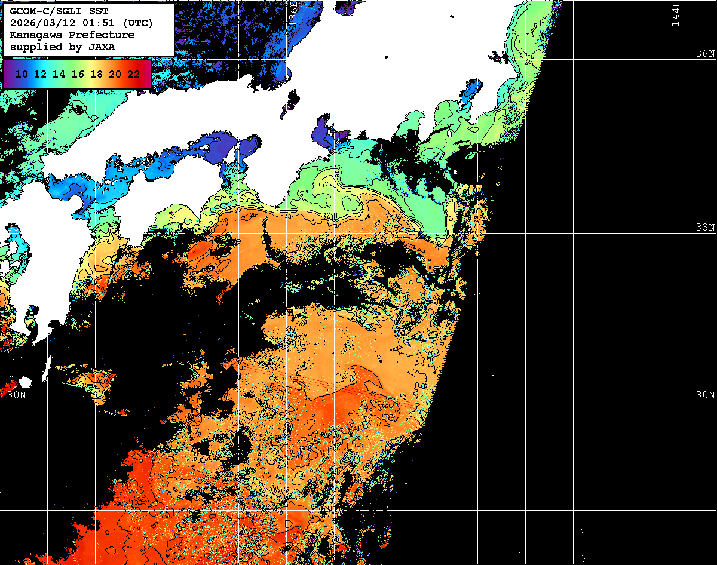The image size is (717, 565).
Task: Click the 30N label on right edge
Action: [x=705, y=395]
